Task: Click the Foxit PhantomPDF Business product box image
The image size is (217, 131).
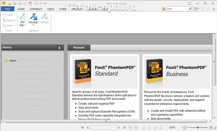Action: coord(155,71)
